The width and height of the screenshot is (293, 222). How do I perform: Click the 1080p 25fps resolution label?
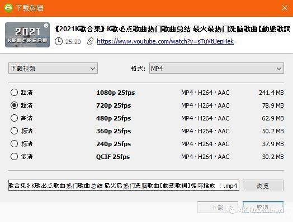[x=116, y=93]
